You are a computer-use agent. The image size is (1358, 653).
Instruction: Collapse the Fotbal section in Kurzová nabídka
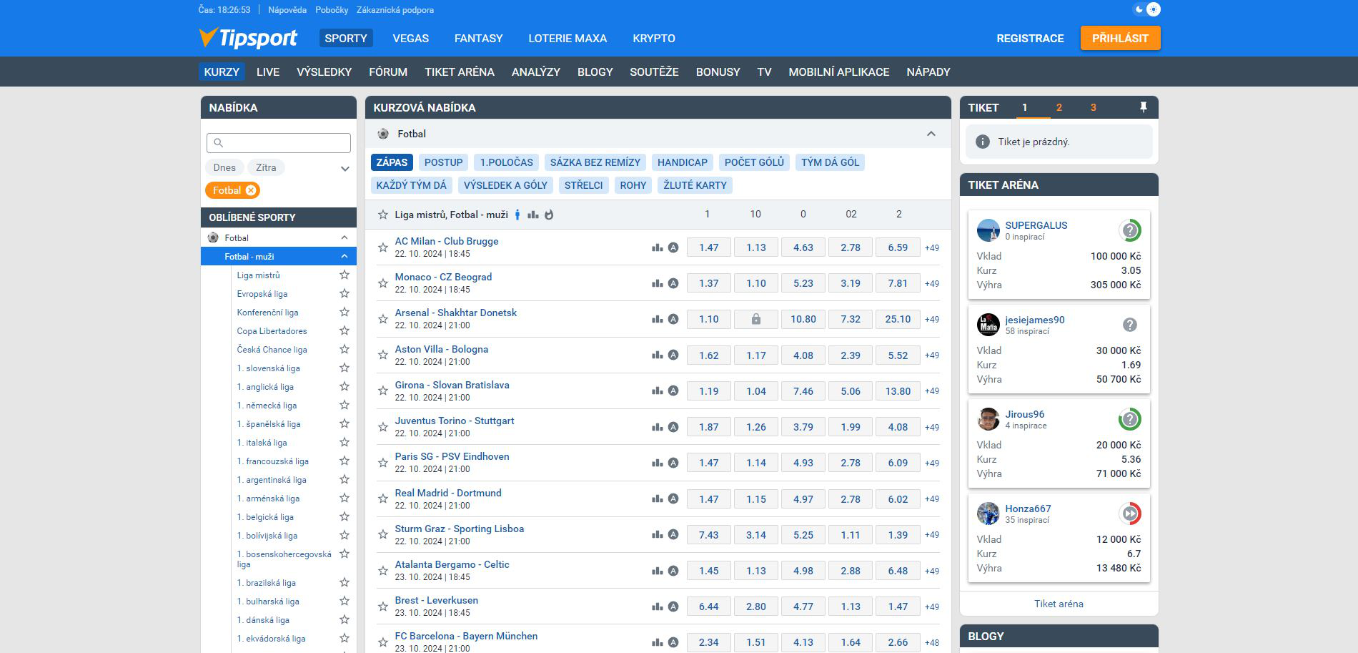pos(931,134)
